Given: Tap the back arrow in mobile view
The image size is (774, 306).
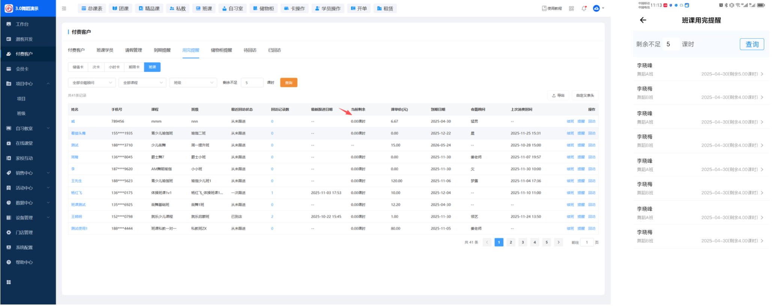Looking at the screenshot, I should click(643, 20).
